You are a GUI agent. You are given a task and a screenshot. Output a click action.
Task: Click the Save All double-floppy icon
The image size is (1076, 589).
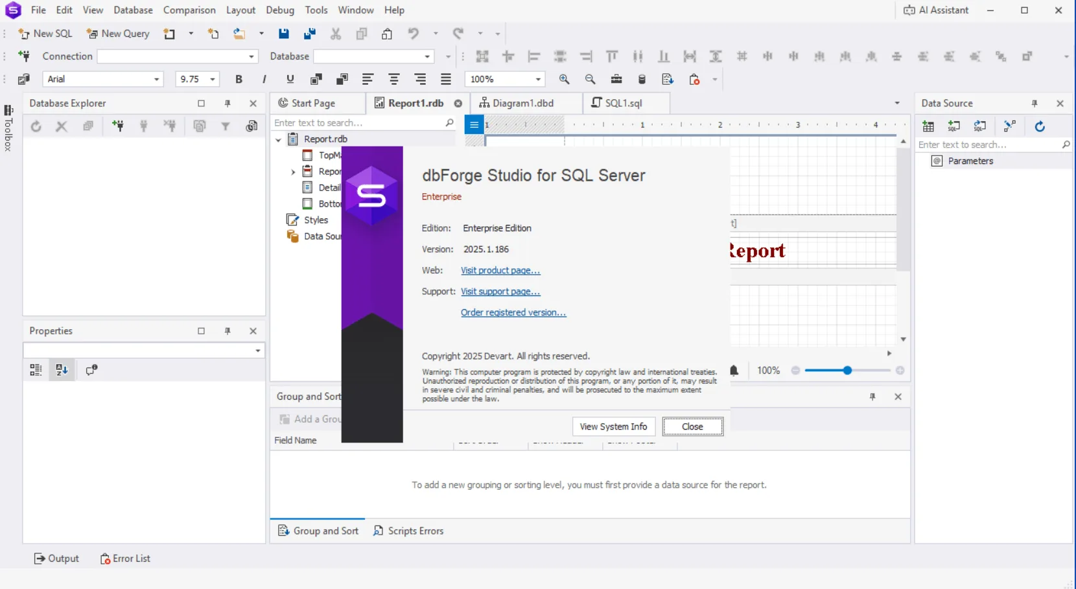pos(310,34)
